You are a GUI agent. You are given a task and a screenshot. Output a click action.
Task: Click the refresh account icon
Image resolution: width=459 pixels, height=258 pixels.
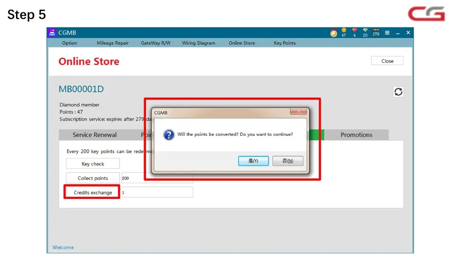coord(398,92)
